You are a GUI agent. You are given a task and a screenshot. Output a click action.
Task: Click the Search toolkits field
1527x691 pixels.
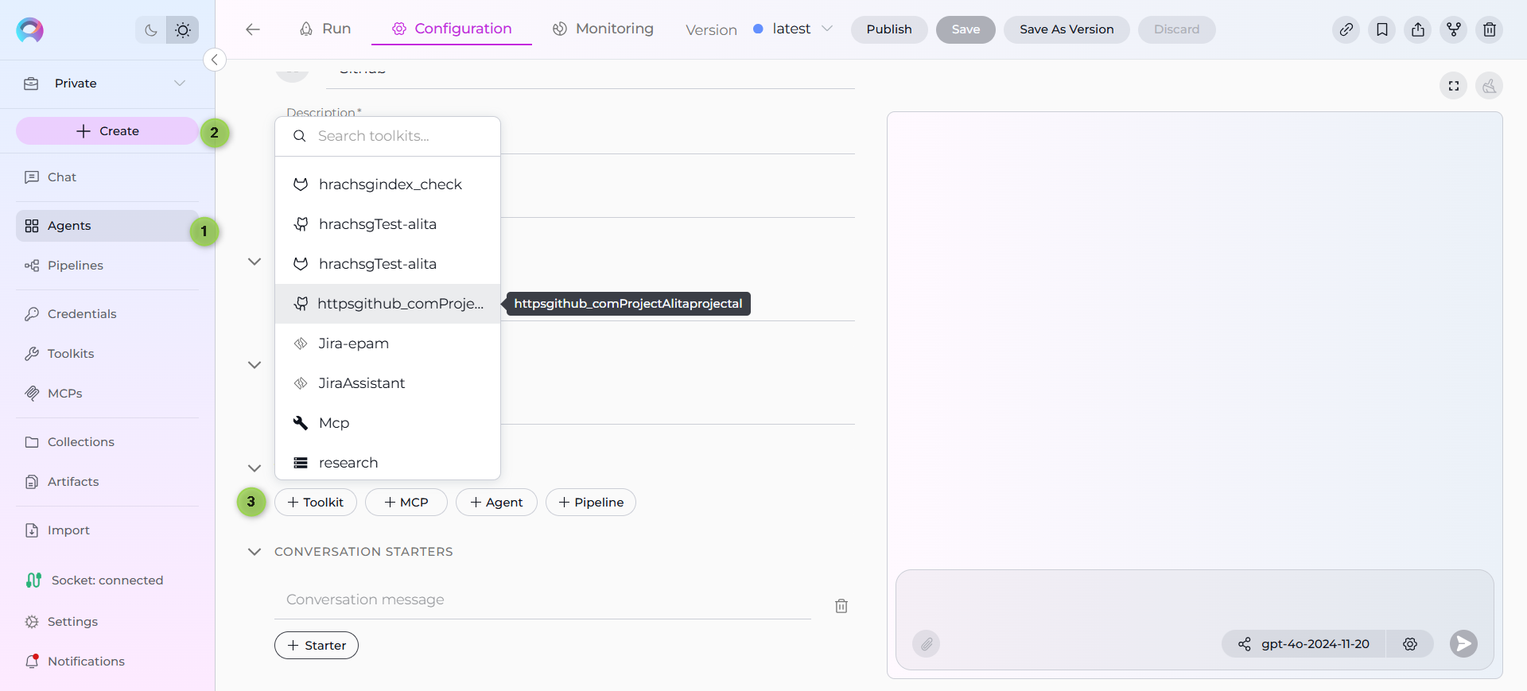(x=398, y=136)
